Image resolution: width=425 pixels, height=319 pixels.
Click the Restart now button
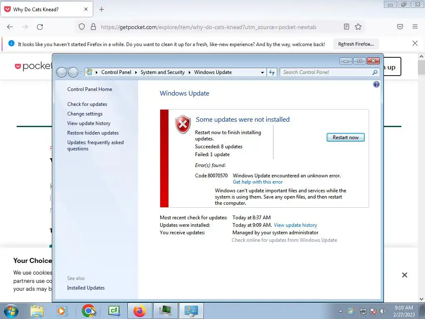pos(345,137)
